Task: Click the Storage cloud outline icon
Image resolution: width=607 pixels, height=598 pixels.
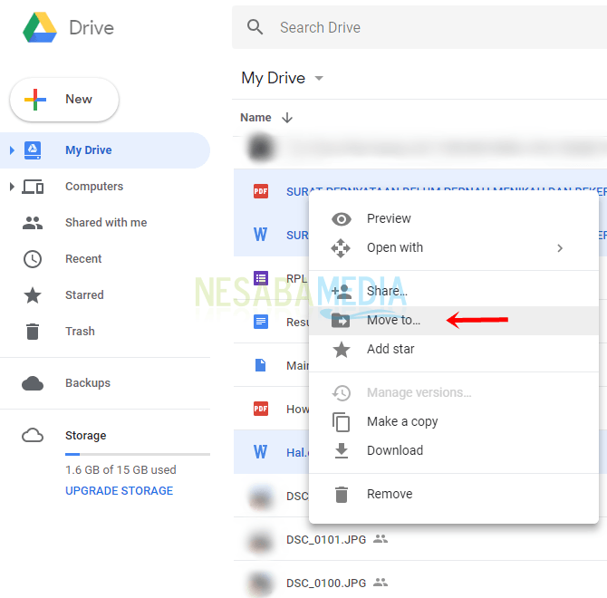Action: 33,436
